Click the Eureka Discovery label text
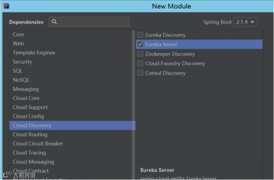The image size is (274, 180). click(x=165, y=35)
